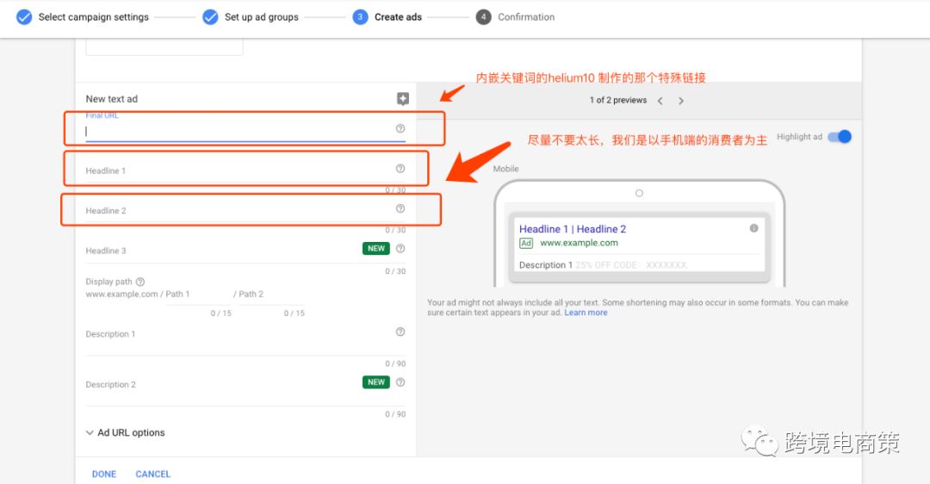This screenshot has width=930, height=484.
Task: Show the next ad preview
Action: 681,101
